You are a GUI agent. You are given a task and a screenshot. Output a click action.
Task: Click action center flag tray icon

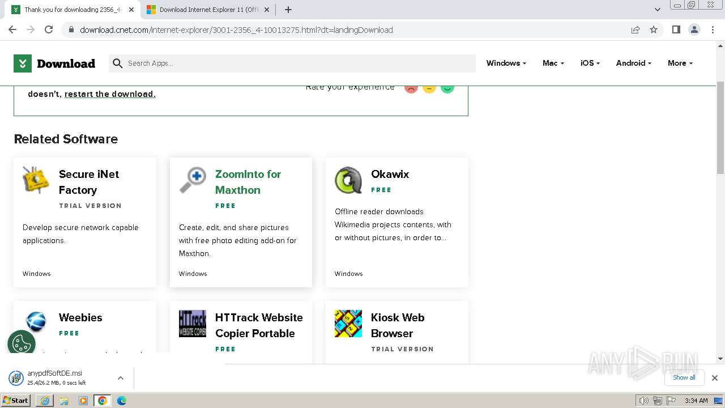pos(670,401)
